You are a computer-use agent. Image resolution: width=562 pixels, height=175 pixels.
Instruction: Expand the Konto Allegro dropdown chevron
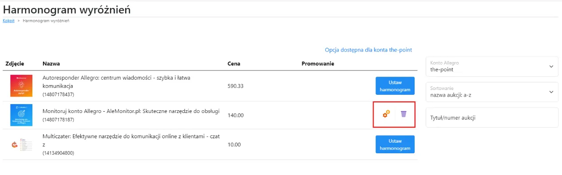[x=551, y=66]
